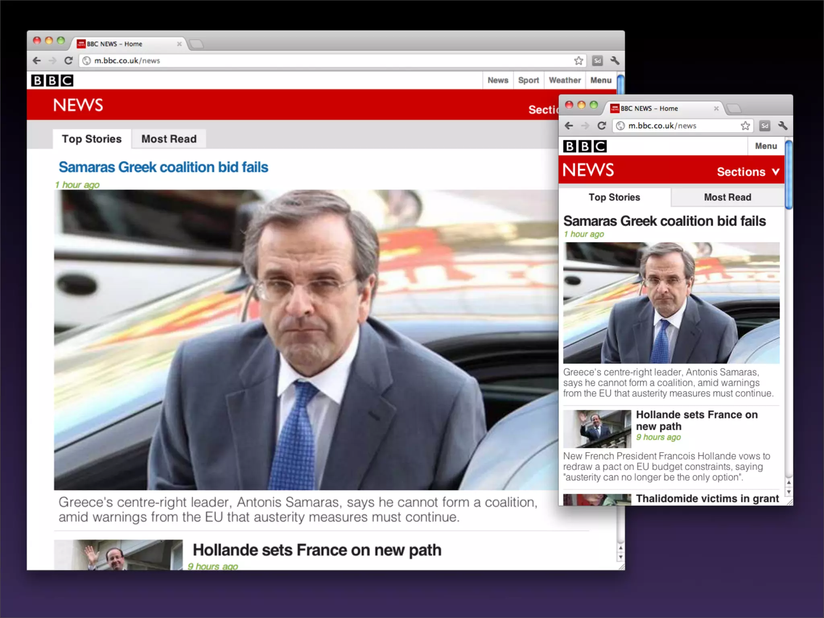This screenshot has width=824, height=618.
Task: Reload page in the small browser window
Action: click(x=602, y=126)
